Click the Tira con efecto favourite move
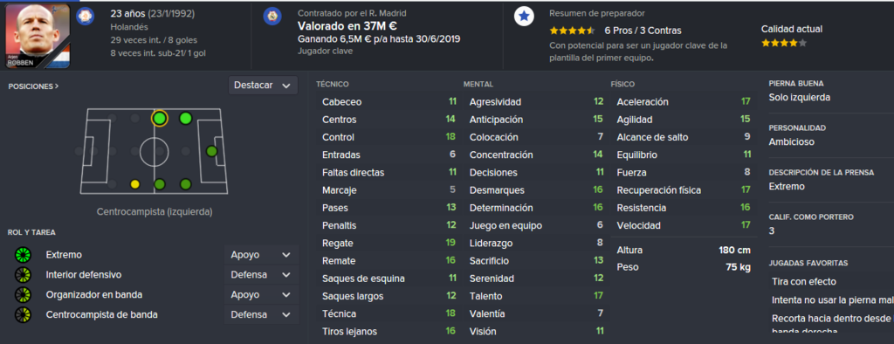 coord(804,282)
